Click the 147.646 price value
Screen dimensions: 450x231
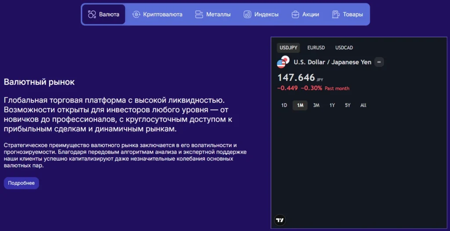(296, 77)
